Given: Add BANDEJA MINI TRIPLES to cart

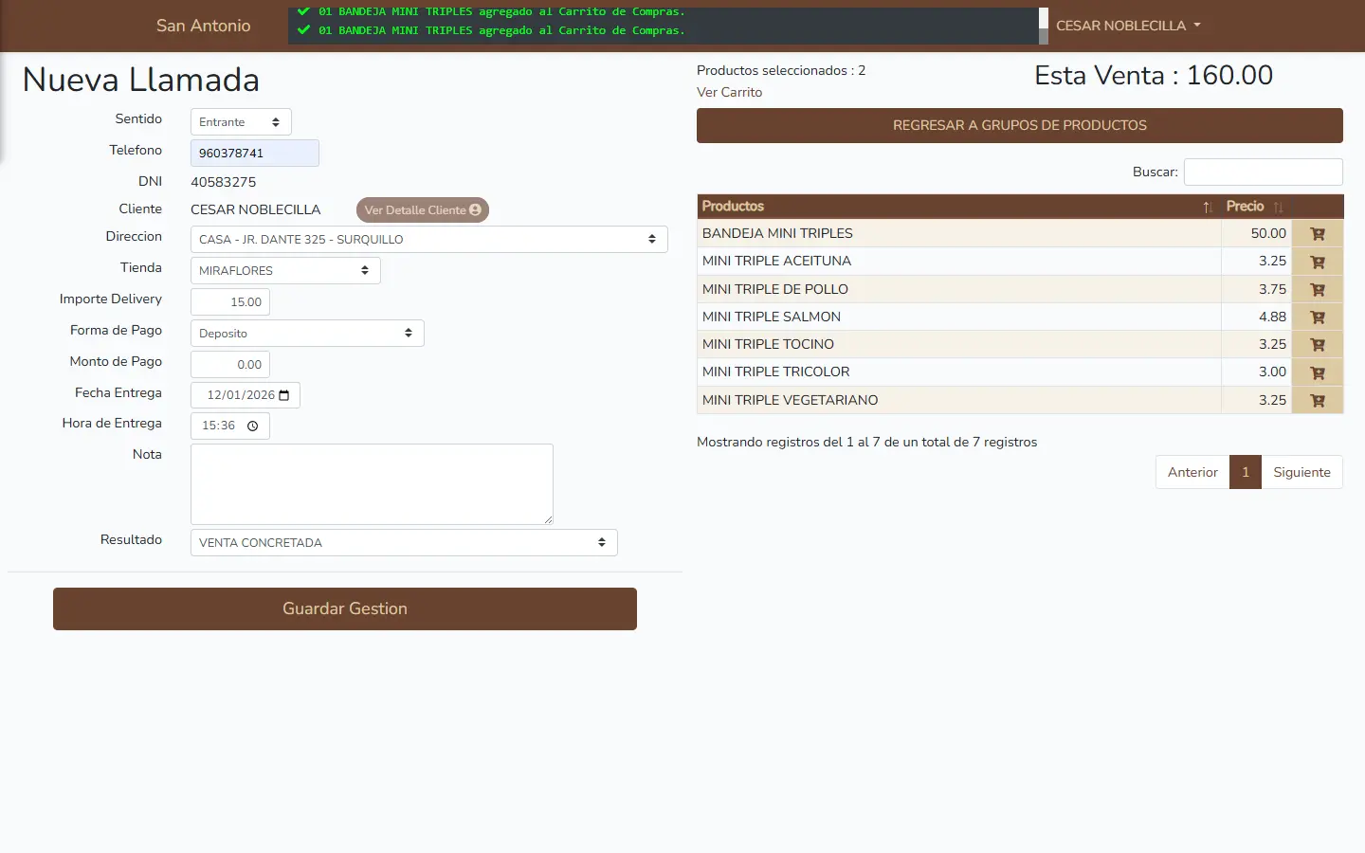Looking at the screenshot, I should pos(1317,234).
